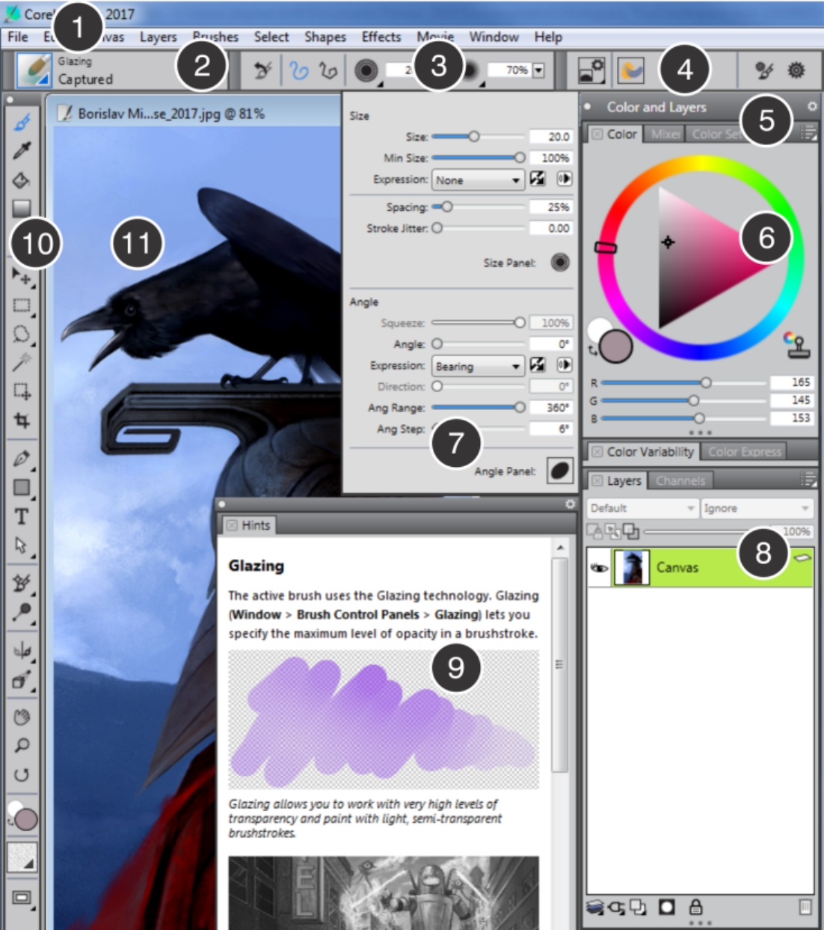
Task: Select the Grabber hand tool
Action: 22,717
